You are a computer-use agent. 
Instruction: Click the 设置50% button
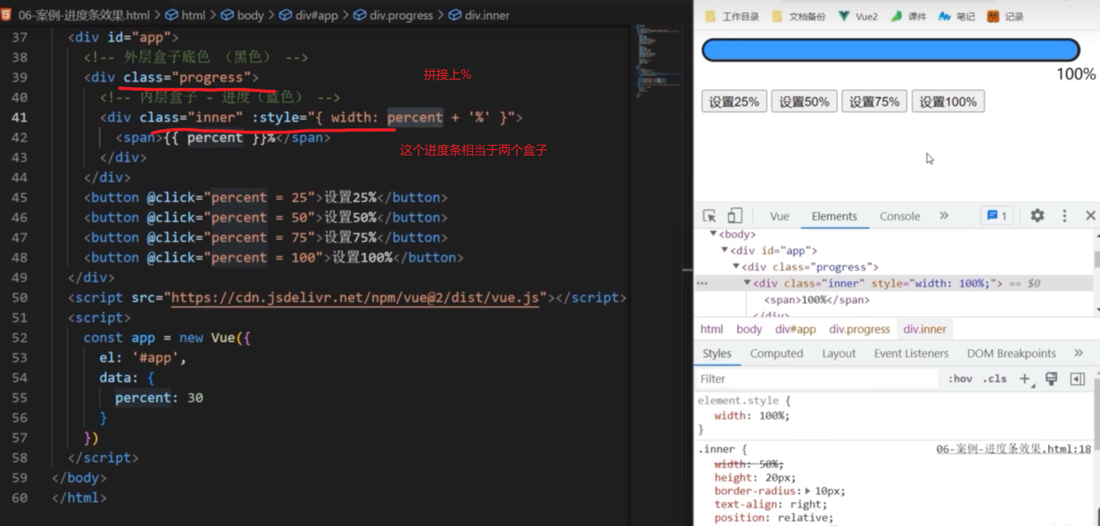pyautogui.click(x=804, y=101)
